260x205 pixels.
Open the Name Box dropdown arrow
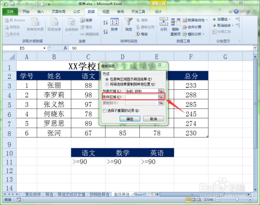point(44,48)
